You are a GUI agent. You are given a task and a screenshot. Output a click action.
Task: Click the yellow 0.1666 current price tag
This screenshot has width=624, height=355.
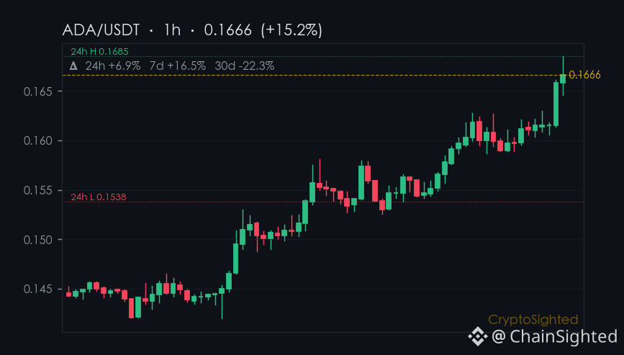pyautogui.click(x=584, y=75)
